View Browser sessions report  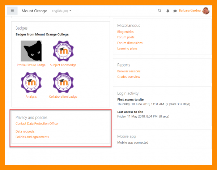click(x=129, y=71)
